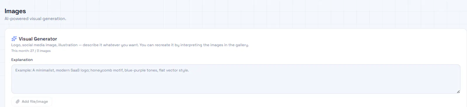Screen dimensions: 467x107
Task: Click the textarea resize handle
Action: click(458, 92)
